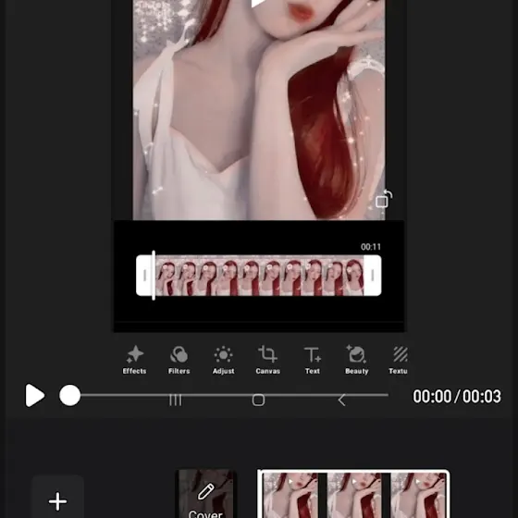Tap Android back navigation arrow

click(x=342, y=400)
